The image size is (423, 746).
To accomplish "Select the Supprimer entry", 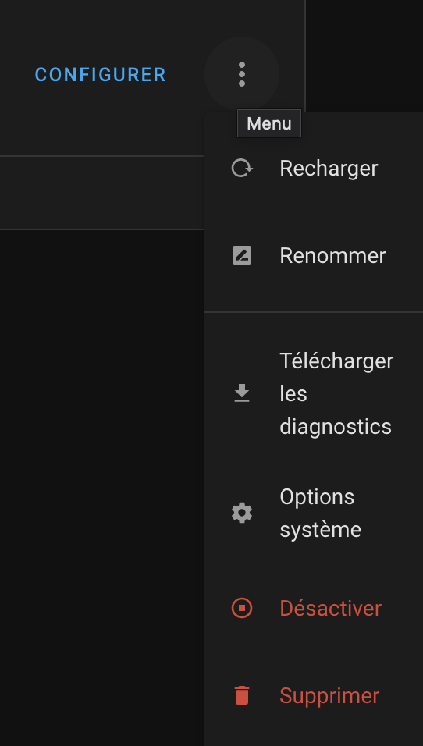I will pyautogui.click(x=314, y=695).
